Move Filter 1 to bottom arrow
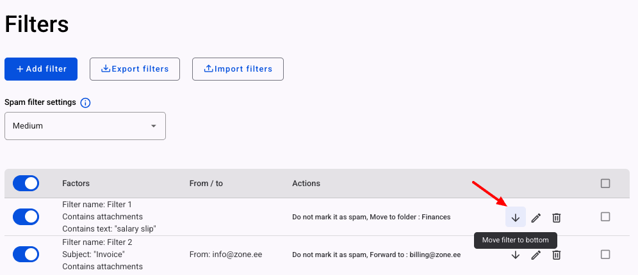This screenshot has height=275, width=638. (516, 217)
